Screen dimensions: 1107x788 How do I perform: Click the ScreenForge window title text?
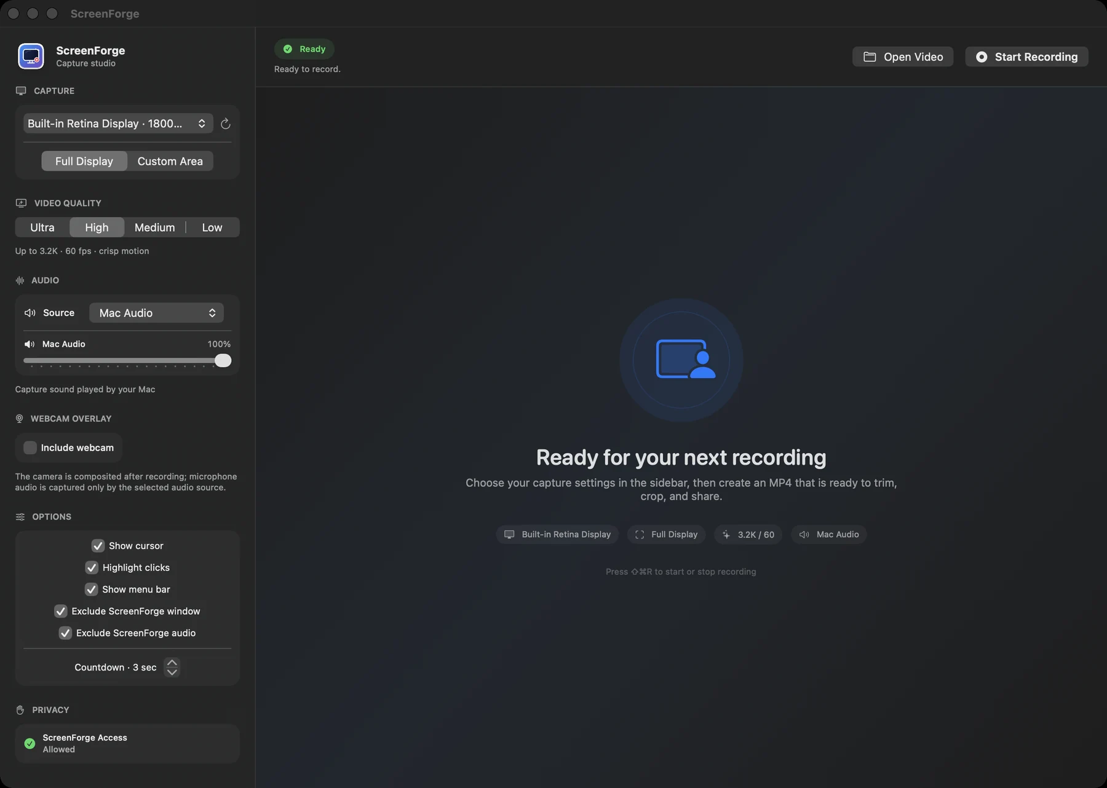click(105, 14)
